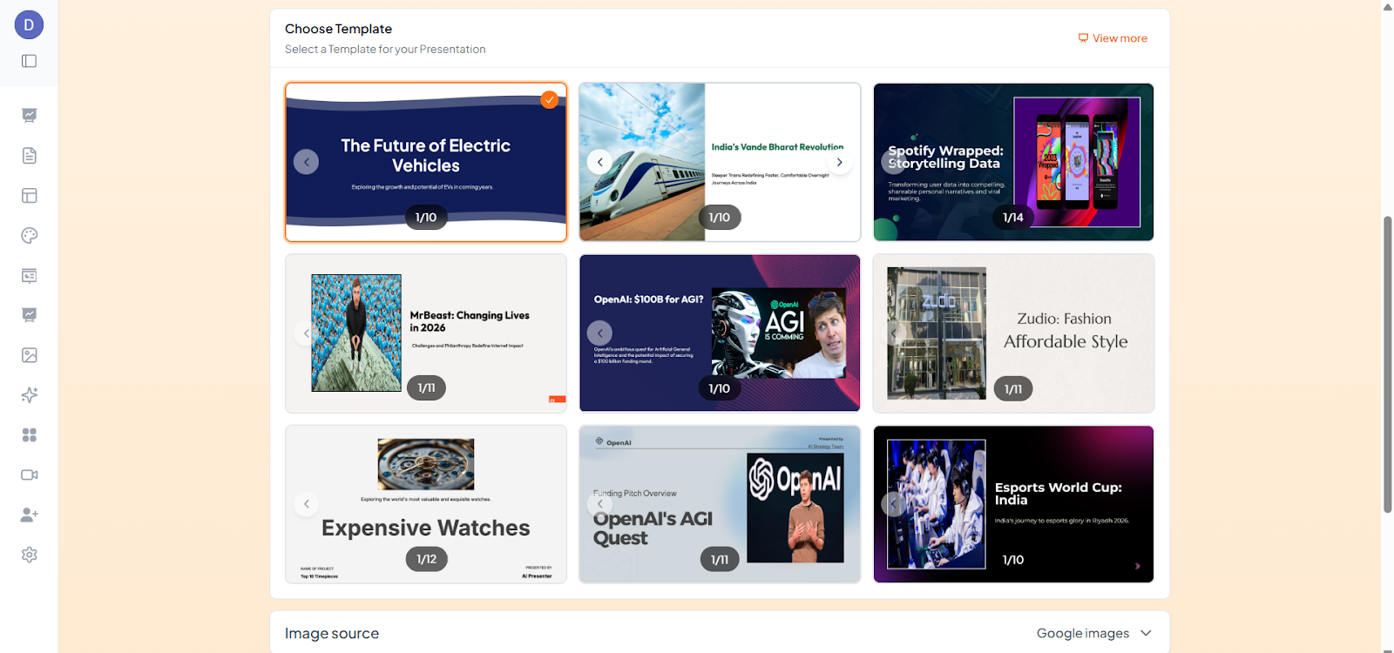
Task: Open the settings gear sidebar icon
Action: tap(29, 555)
